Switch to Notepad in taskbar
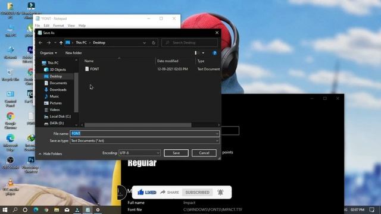381x214 pixels. tap(88, 210)
